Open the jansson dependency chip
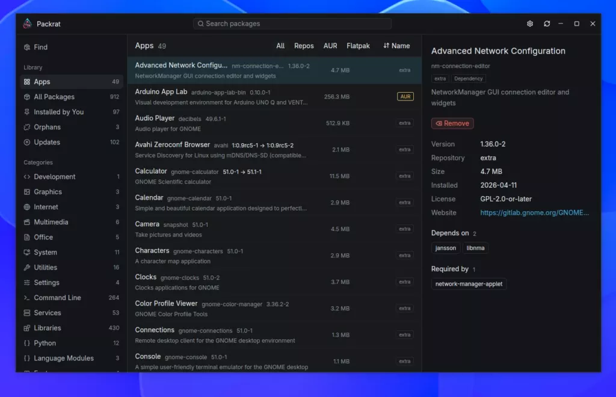Image resolution: width=616 pixels, height=397 pixels. tap(446, 248)
